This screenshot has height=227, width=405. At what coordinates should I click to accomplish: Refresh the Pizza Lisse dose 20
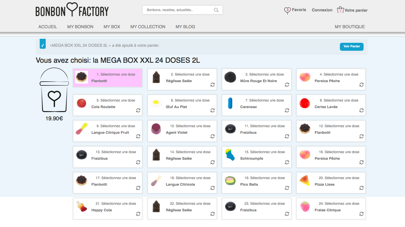(361, 188)
